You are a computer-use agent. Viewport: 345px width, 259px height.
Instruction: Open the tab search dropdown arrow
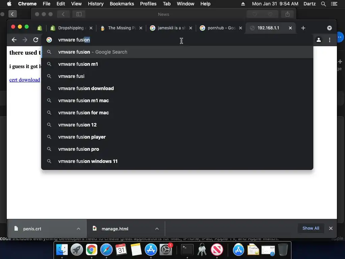coord(330,28)
